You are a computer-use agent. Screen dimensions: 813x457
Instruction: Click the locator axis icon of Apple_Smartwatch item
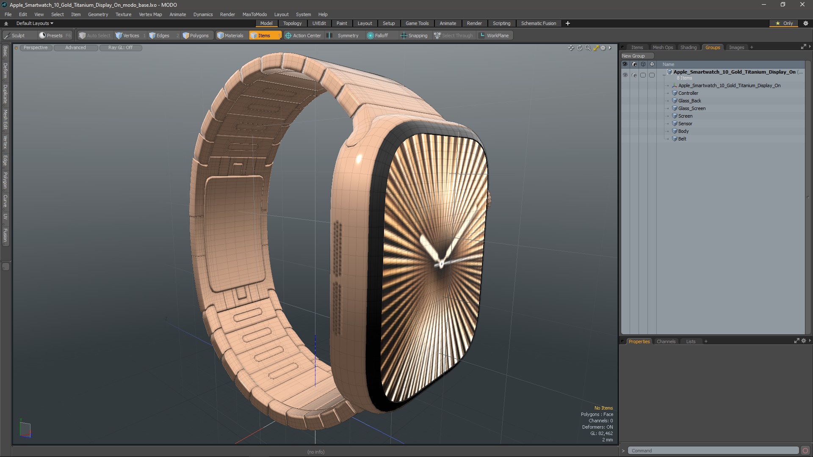click(675, 85)
